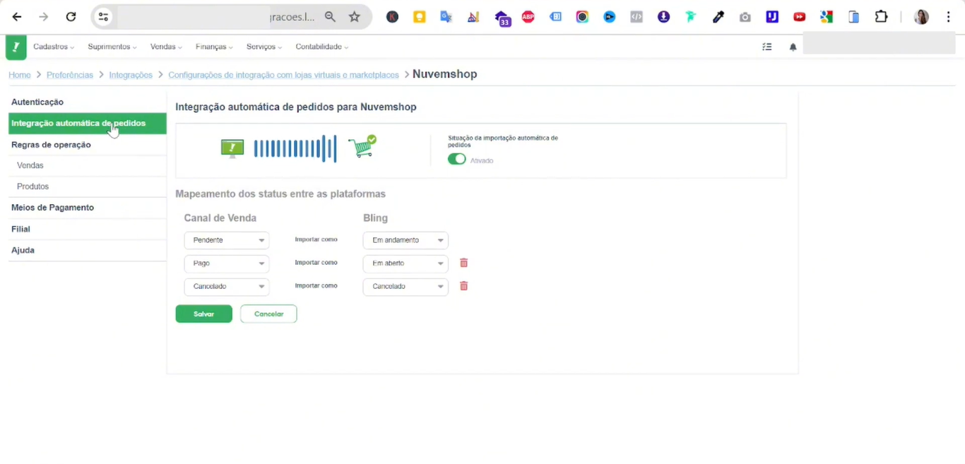The height and width of the screenshot is (464, 965).
Task: Expand the Vendas top menu
Action: point(166,47)
